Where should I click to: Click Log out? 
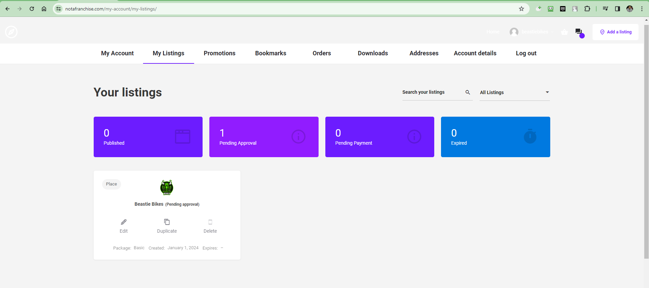(526, 53)
